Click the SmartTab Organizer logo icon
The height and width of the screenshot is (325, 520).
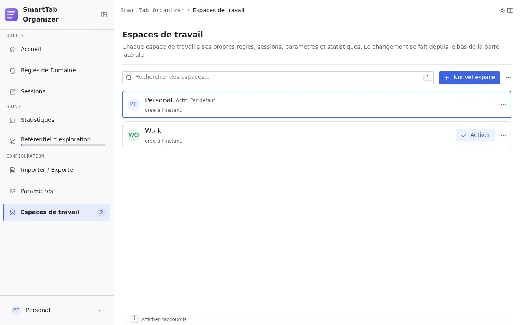pos(11,15)
